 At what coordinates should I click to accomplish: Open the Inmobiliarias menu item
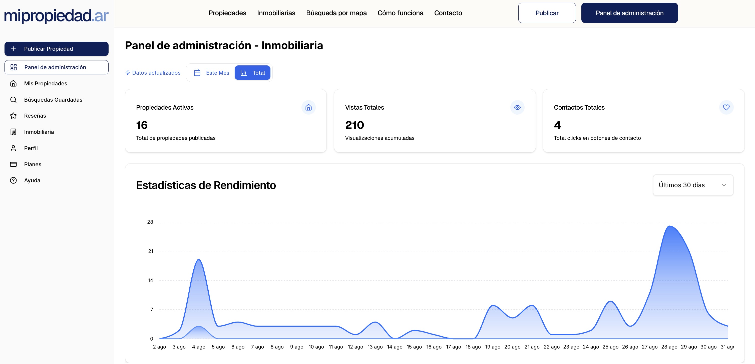(276, 13)
